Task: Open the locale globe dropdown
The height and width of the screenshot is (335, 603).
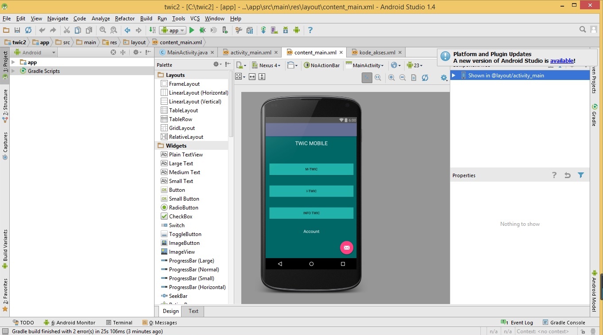Action: pos(395,65)
